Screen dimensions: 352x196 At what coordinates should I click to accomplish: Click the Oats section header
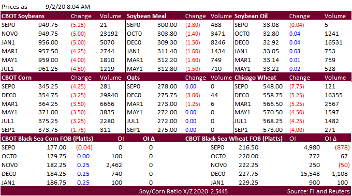click(134, 78)
